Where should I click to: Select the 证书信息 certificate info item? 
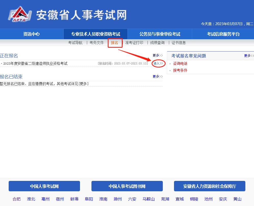click(179, 43)
